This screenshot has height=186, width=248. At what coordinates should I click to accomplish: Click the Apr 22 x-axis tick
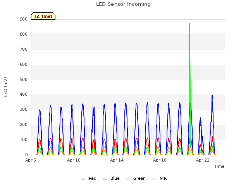click(203, 160)
